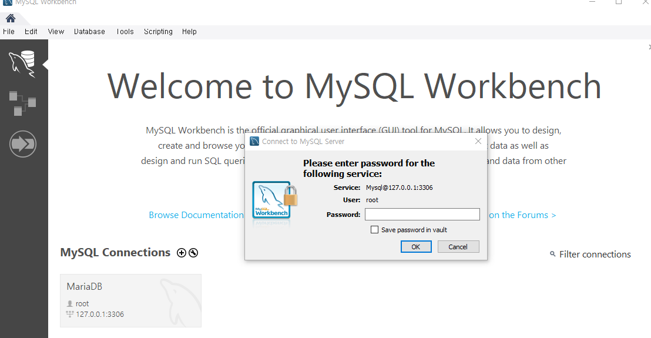Click the user icon beside root
This screenshot has width=651, height=338.
pyautogui.click(x=70, y=303)
